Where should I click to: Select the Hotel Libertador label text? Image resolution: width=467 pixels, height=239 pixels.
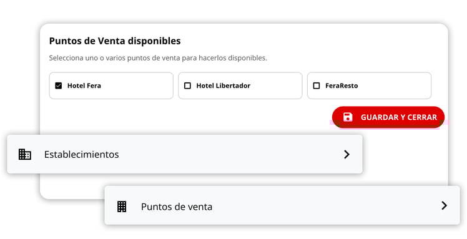point(223,85)
